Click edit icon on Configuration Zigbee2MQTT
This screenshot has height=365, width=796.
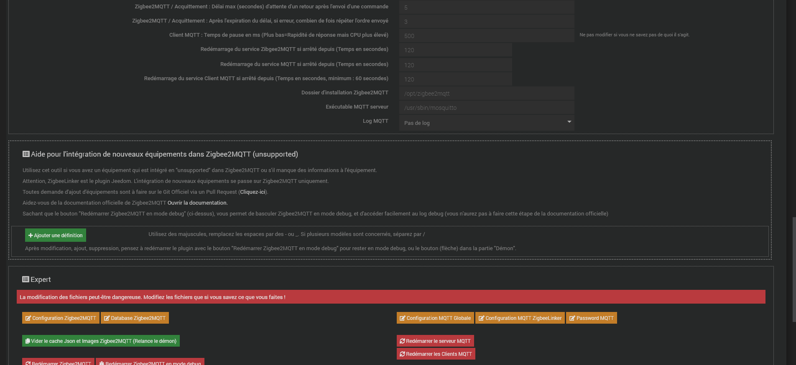click(x=28, y=318)
